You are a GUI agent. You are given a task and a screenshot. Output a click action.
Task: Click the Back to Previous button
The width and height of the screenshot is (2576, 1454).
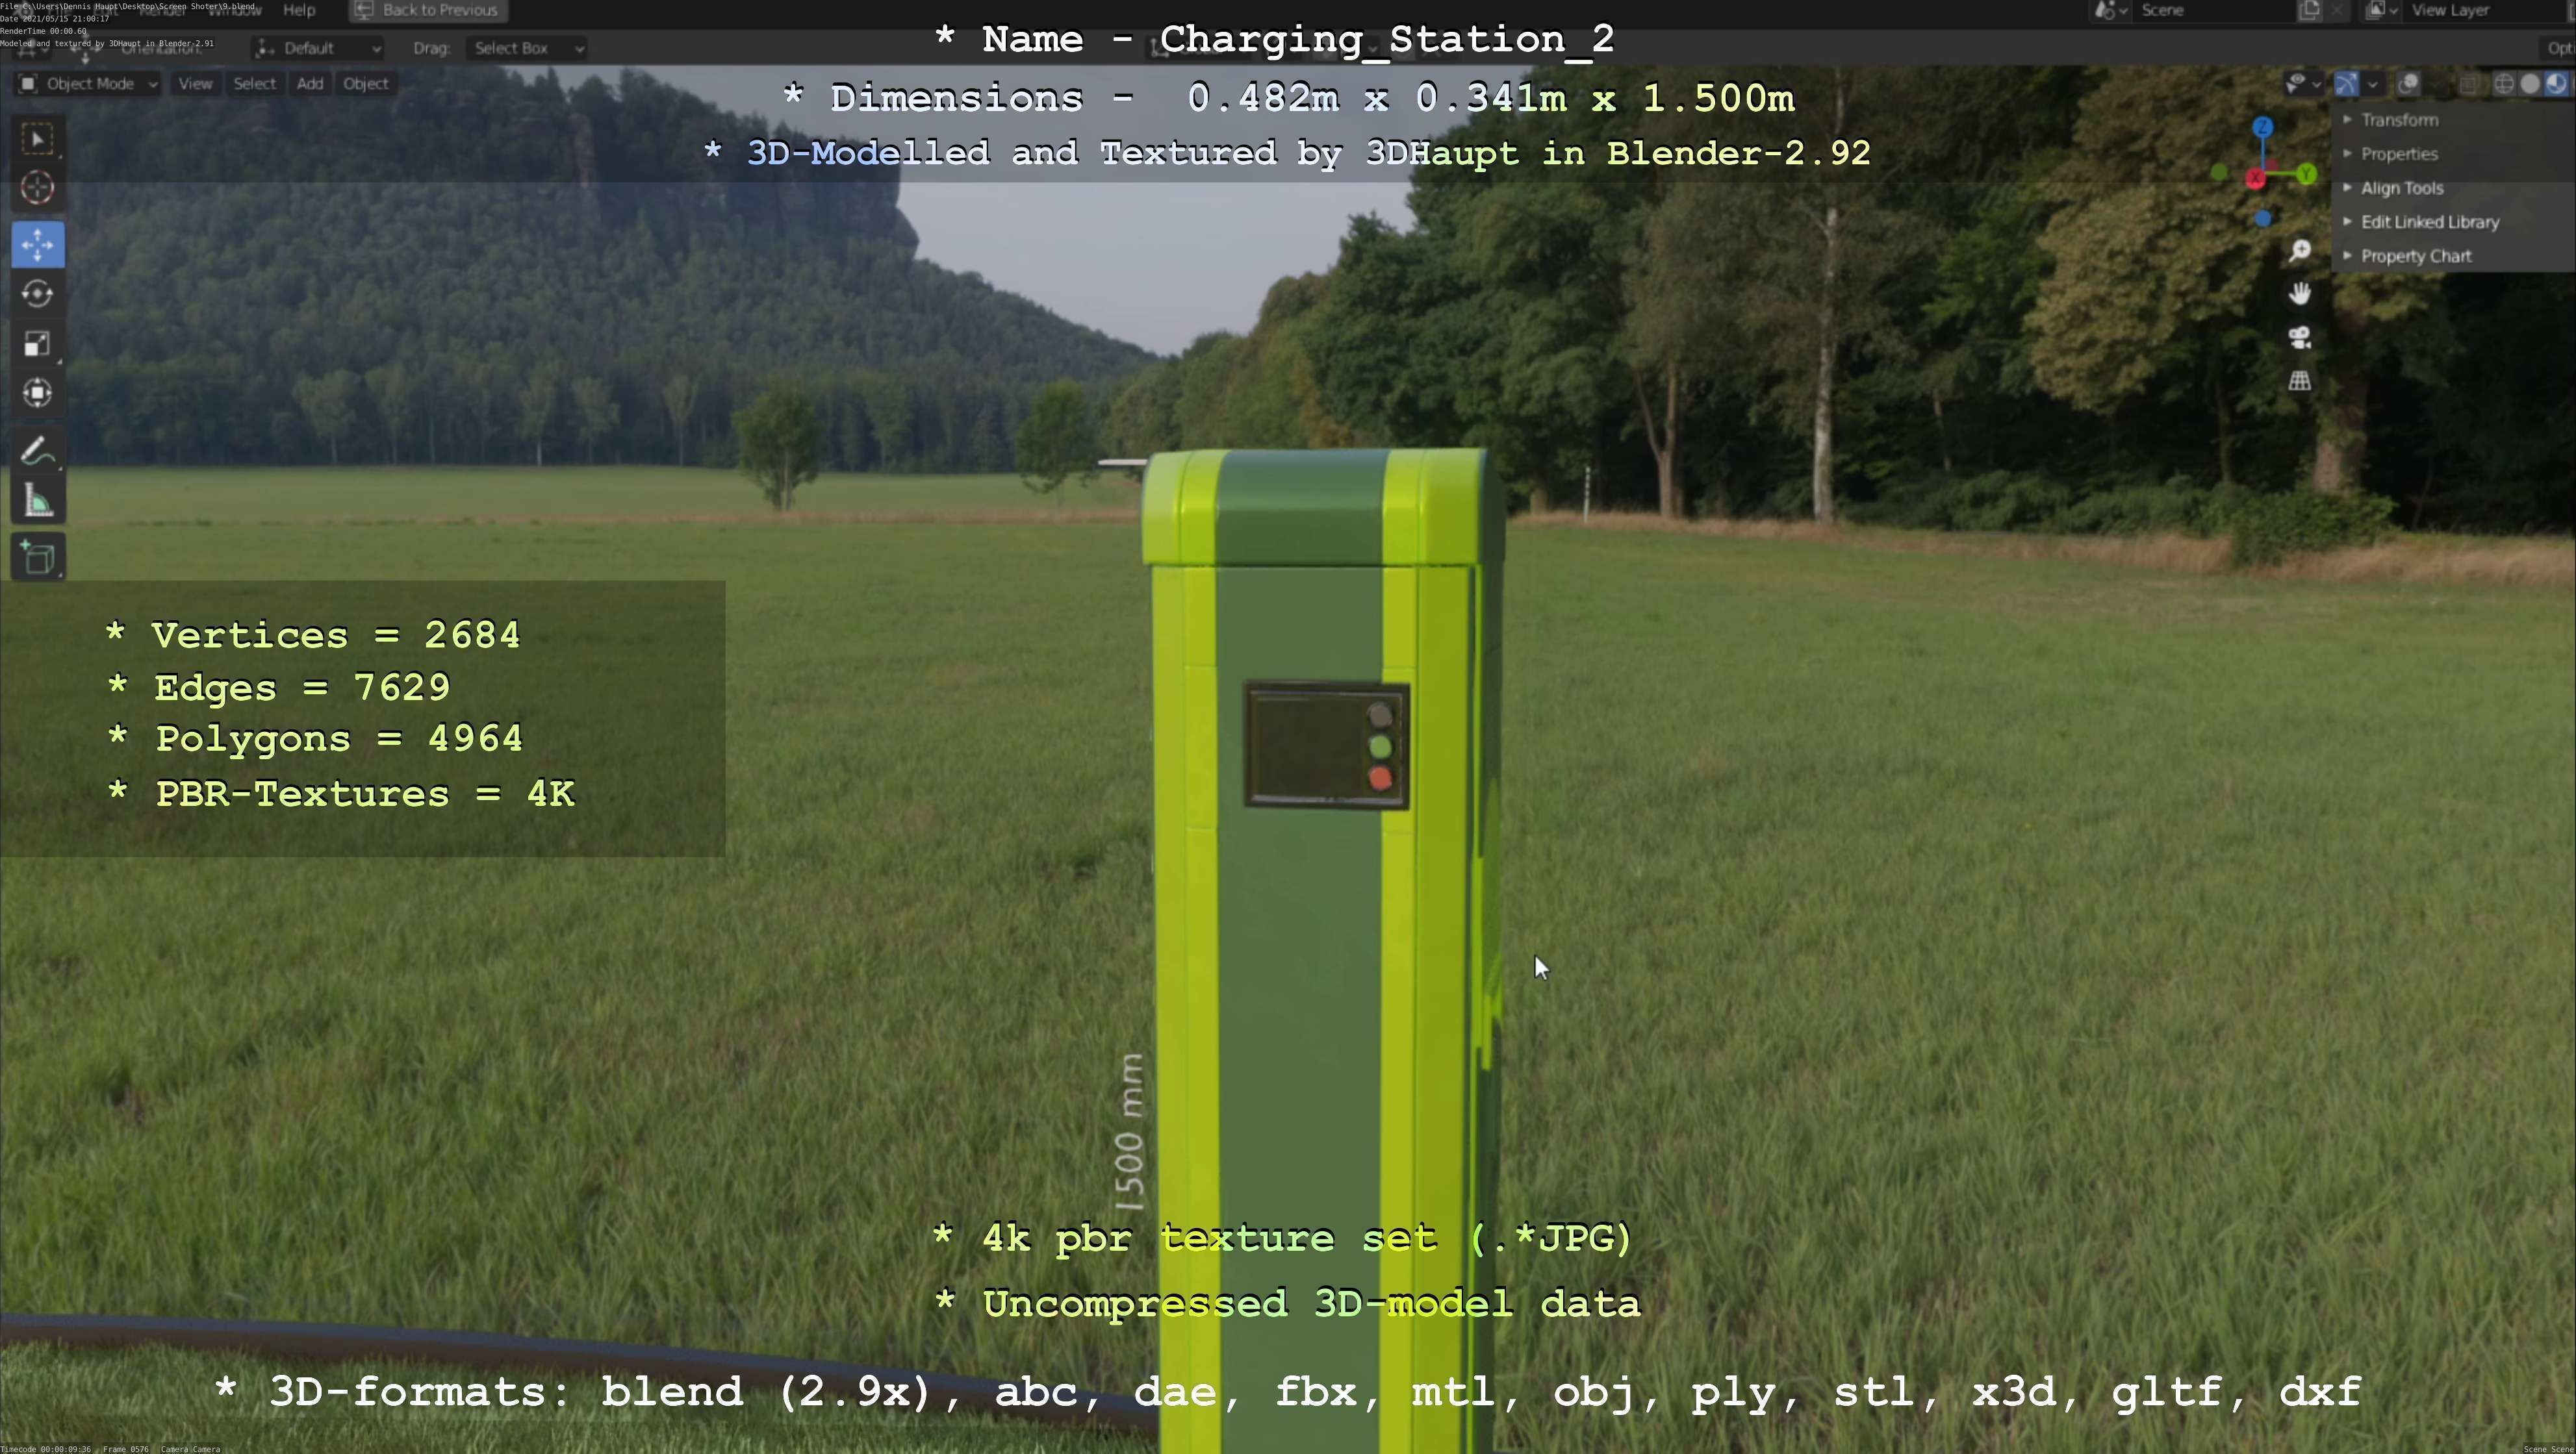click(x=428, y=10)
